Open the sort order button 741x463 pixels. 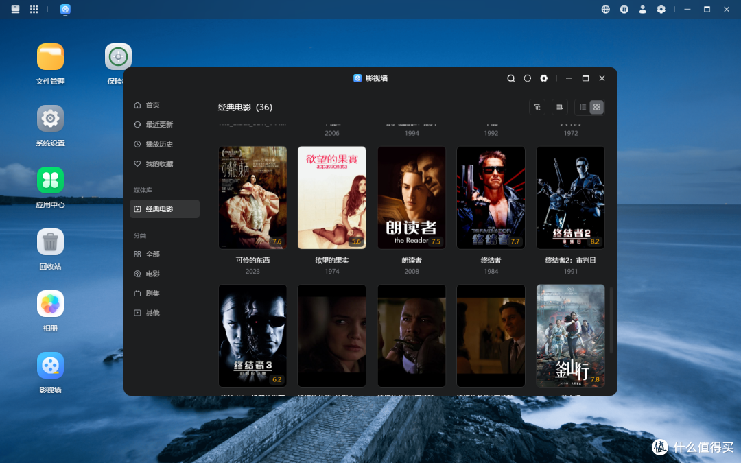[x=560, y=107]
